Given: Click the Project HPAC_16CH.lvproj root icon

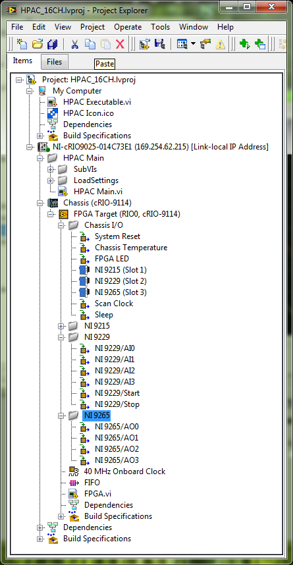Looking at the screenshot, I should tap(32, 80).
